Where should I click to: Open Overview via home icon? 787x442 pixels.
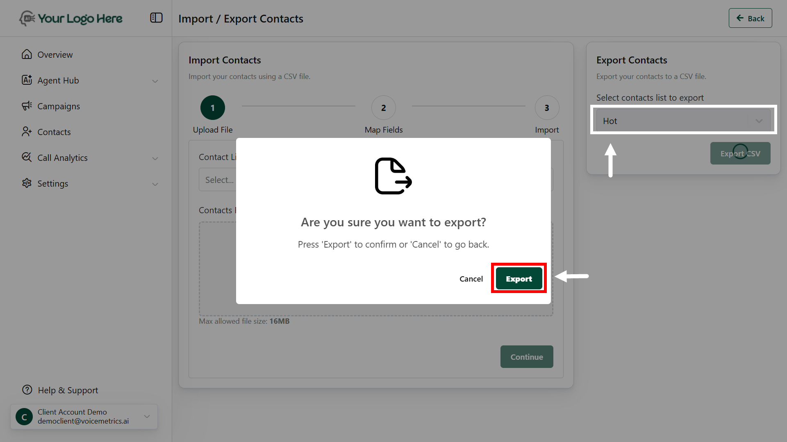tap(27, 54)
